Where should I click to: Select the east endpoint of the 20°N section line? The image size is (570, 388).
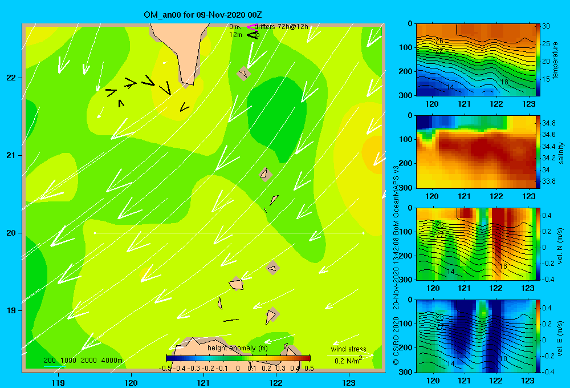click(363, 233)
